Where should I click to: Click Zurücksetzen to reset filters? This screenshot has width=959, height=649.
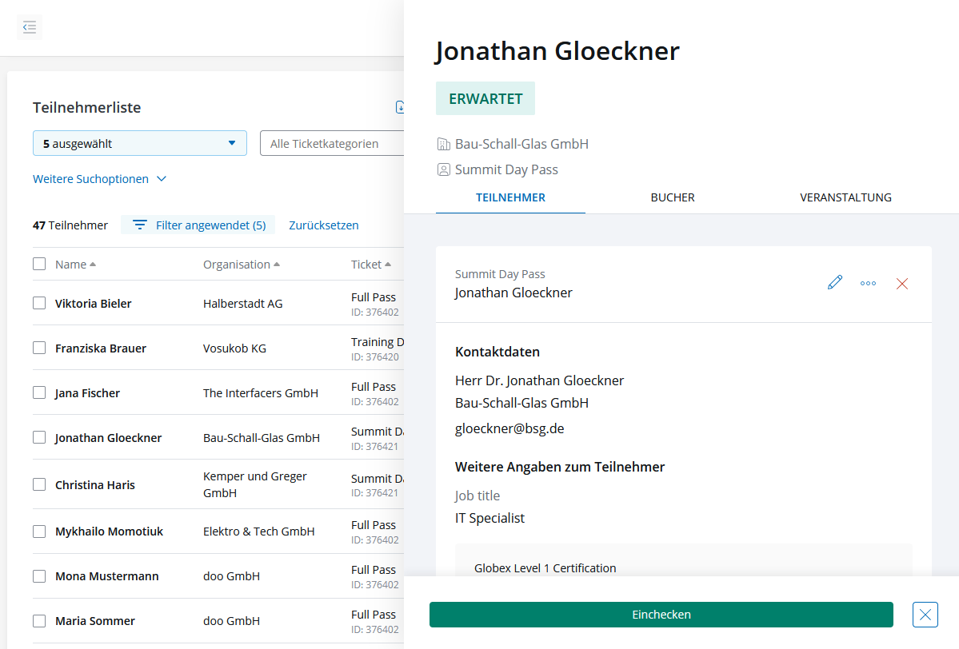coord(324,225)
